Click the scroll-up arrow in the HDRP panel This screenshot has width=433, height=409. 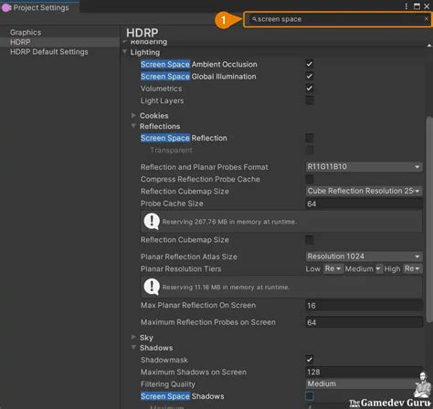pyautogui.click(x=429, y=46)
